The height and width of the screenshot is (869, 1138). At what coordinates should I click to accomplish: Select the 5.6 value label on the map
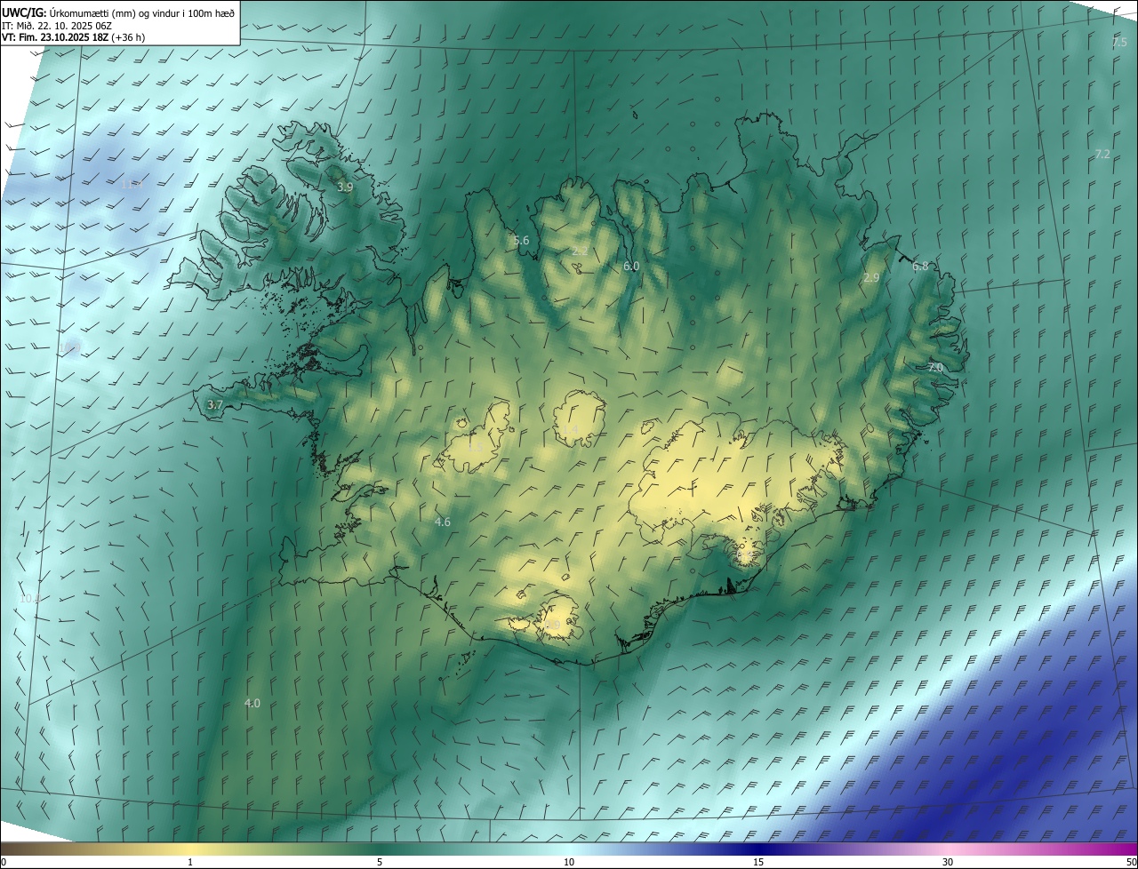click(521, 240)
